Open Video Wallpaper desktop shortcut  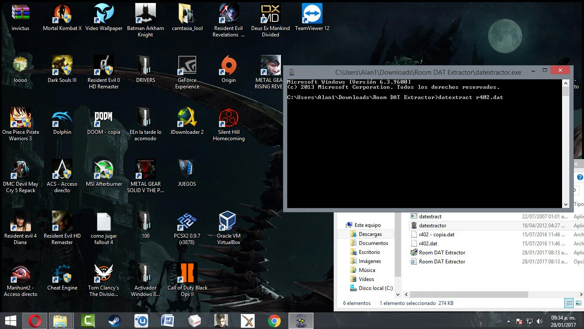[104, 18]
